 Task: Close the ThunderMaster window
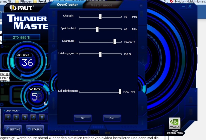tap(190, 6)
